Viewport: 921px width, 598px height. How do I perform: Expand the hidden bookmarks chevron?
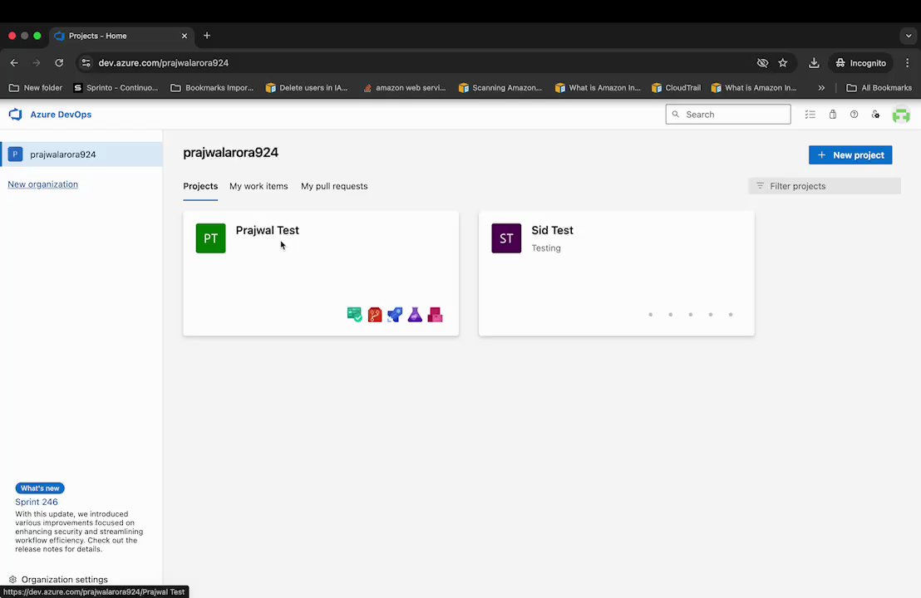(821, 88)
